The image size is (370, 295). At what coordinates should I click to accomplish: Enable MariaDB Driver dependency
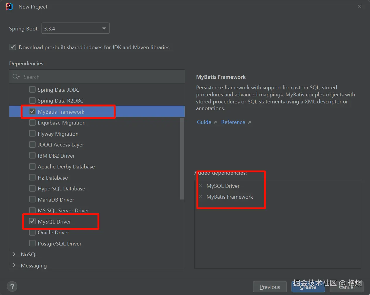pos(32,199)
